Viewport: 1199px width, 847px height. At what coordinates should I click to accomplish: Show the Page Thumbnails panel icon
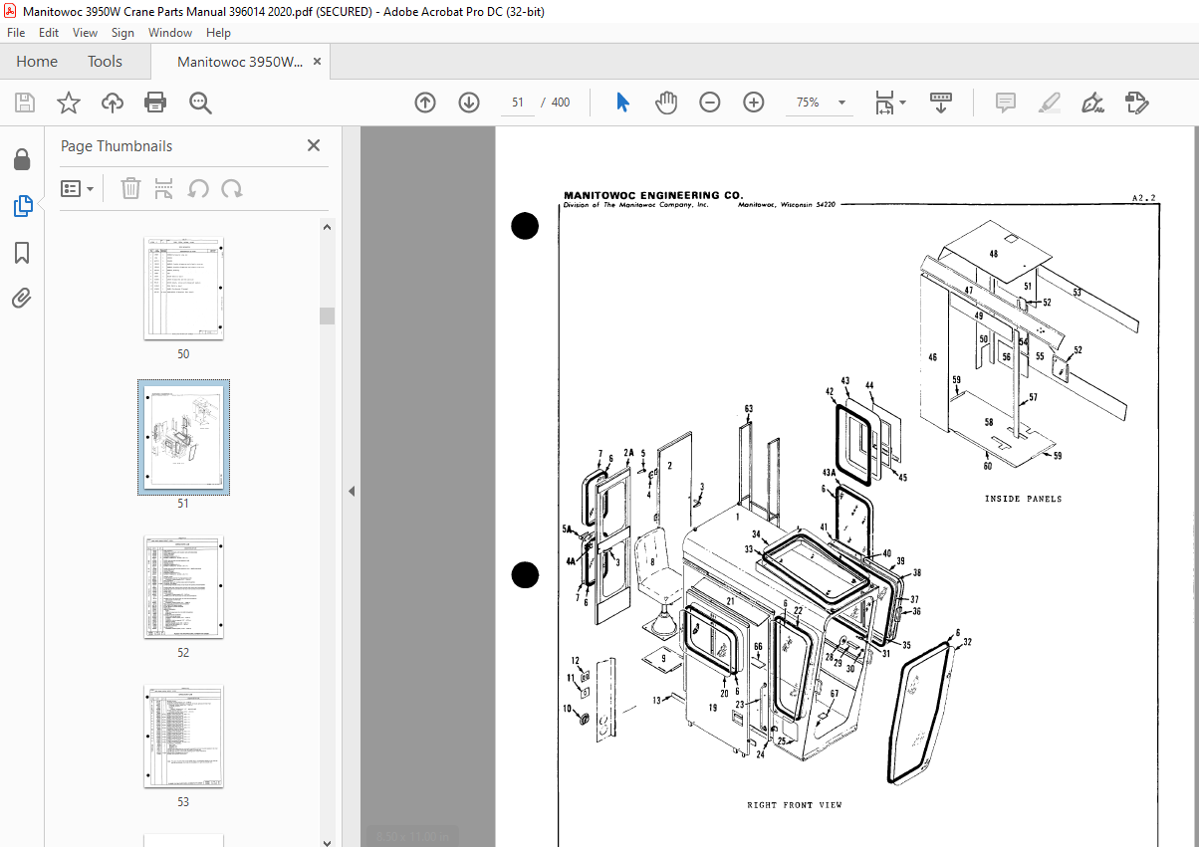[22, 206]
